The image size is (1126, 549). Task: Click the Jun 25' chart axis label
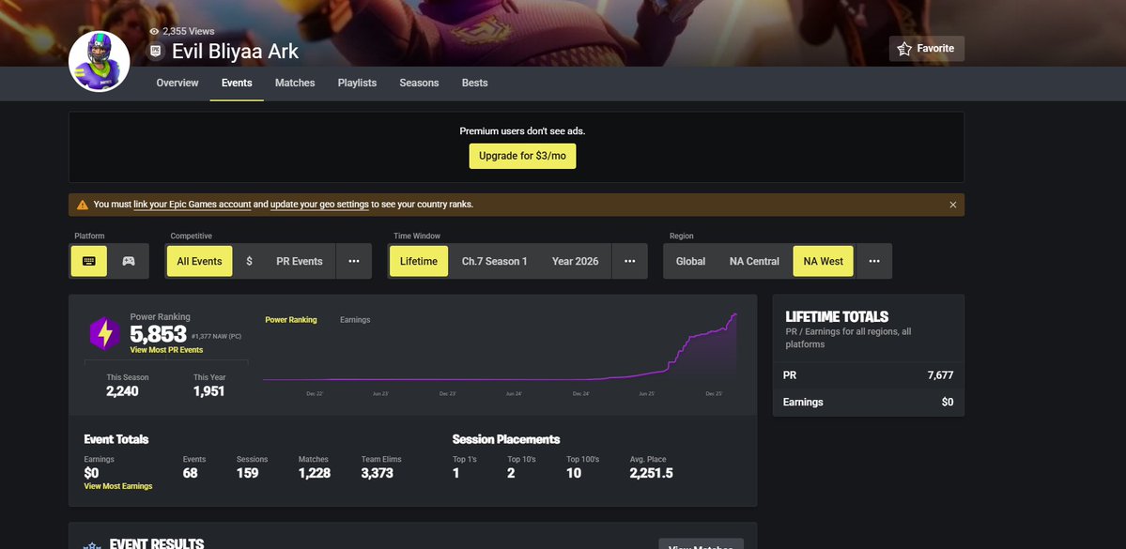(x=647, y=394)
